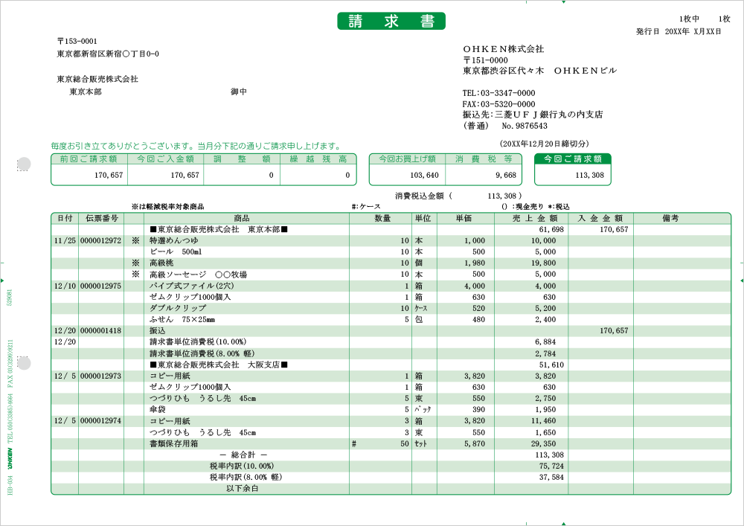
Task: Select the amount 37,584
Action: (551, 477)
